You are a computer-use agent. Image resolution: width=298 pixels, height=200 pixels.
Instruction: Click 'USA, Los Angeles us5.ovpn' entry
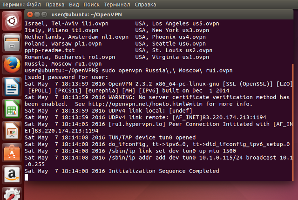point(177,24)
